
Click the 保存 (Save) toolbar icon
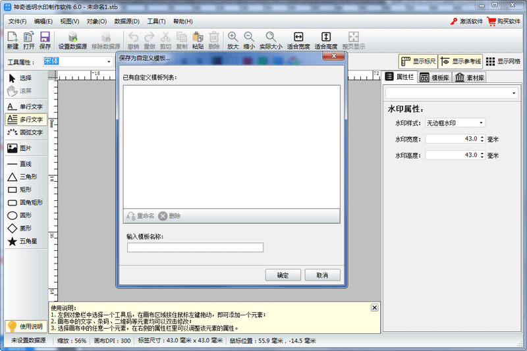pos(45,40)
